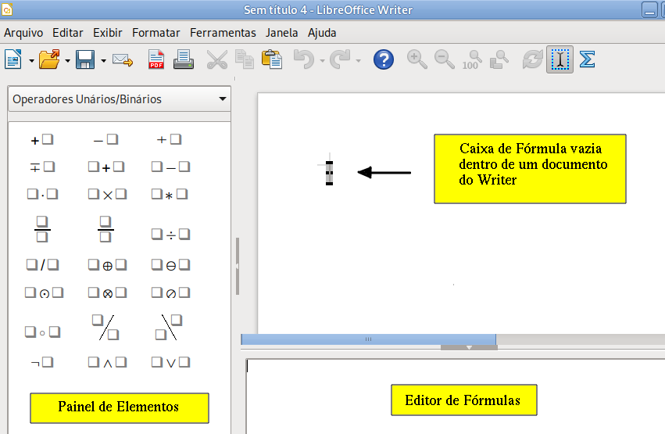Screen dimensions: 665x434
Task: Open the Symbols catalog sigma icon
Action: (x=588, y=59)
